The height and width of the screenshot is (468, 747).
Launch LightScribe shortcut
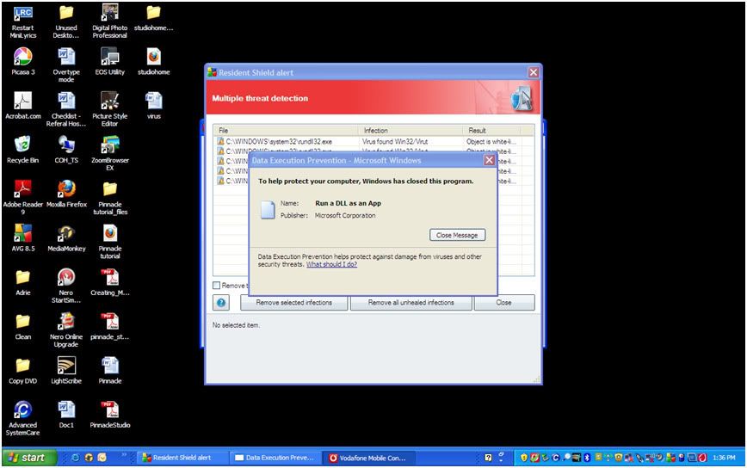click(x=66, y=371)
